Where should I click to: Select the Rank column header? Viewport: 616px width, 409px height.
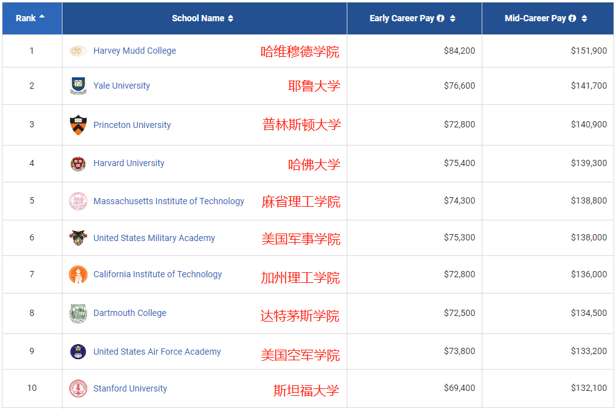pos(26,18)
